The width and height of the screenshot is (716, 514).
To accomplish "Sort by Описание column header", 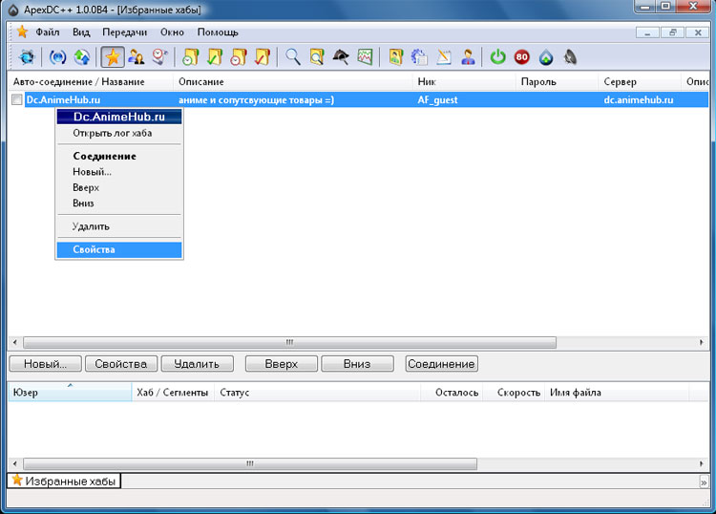I will click(x=293, y=82).
